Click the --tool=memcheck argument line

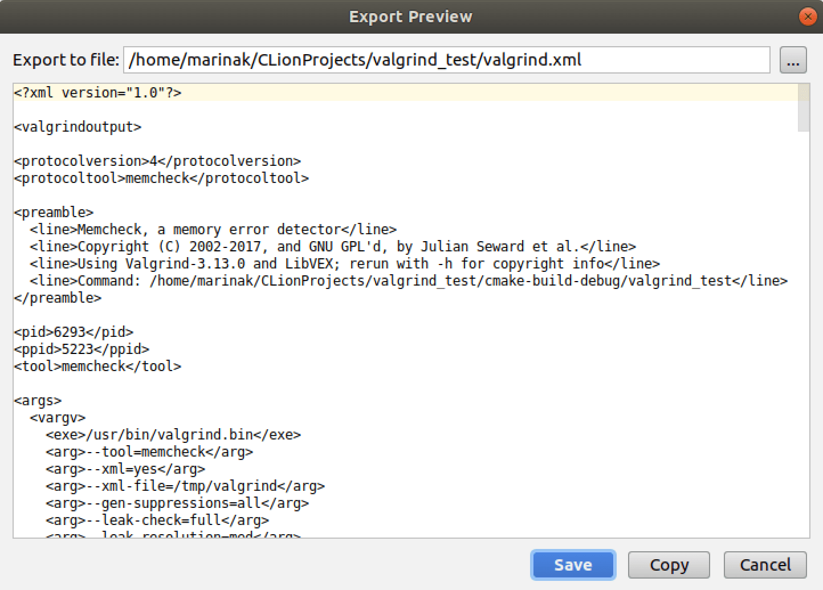[x=149, y=451]
